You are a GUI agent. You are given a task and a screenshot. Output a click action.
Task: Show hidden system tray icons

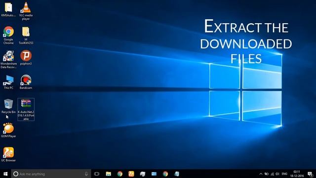coord(261,174)
